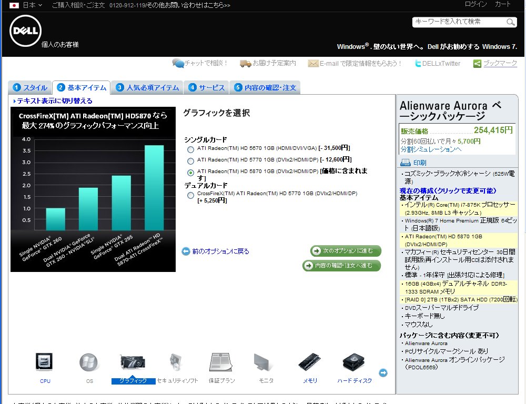
Task: Click the チャットで相談 link text
Action: (x=206, y=64)
